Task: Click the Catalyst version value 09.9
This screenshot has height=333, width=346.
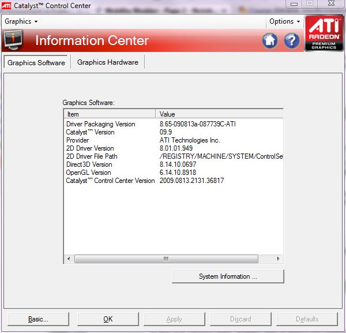Action: 166,132
